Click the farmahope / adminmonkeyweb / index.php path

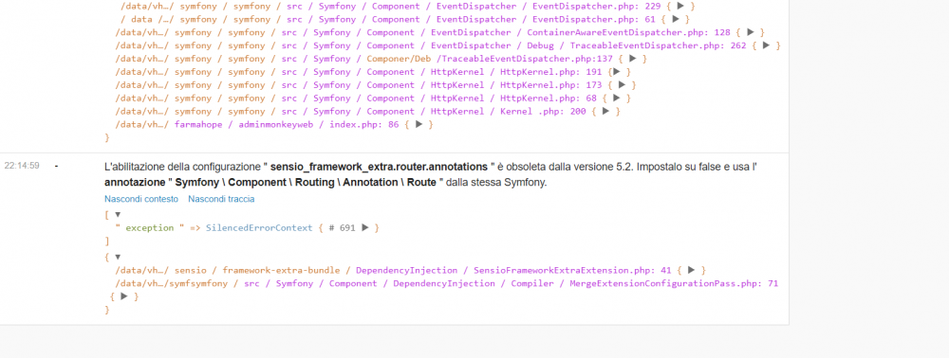coord(287,125)
